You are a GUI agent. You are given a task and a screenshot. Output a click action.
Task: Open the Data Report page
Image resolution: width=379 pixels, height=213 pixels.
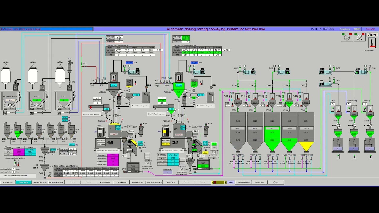[x=121, y=182]
